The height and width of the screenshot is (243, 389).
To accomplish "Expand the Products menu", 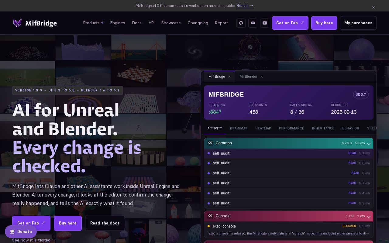I will pyautogui.click(x=93, y=23).
